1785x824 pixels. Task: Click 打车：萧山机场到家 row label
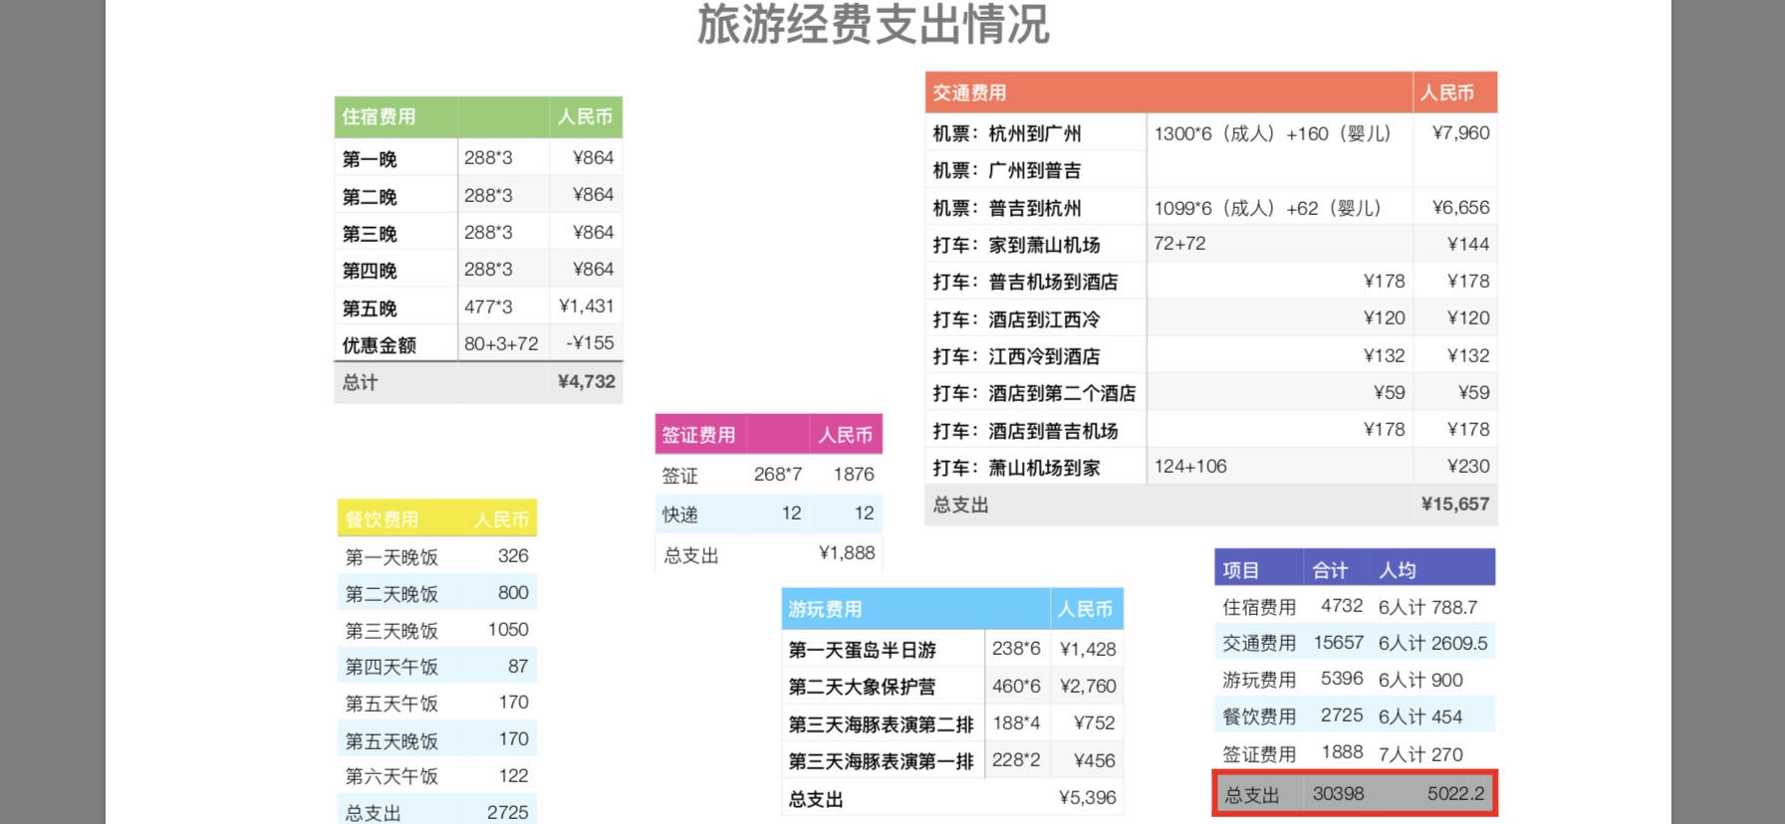[1016, 468]
